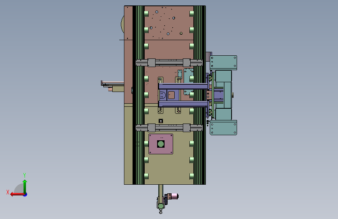This screenshot has height=219, width=338.
Task: Select the left gray slider block on the upper guide rail
Action: pos(151,63)
